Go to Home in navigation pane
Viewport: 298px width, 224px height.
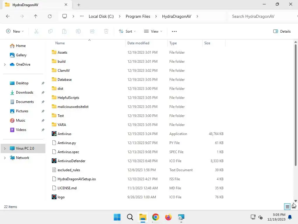pos(21,46)
